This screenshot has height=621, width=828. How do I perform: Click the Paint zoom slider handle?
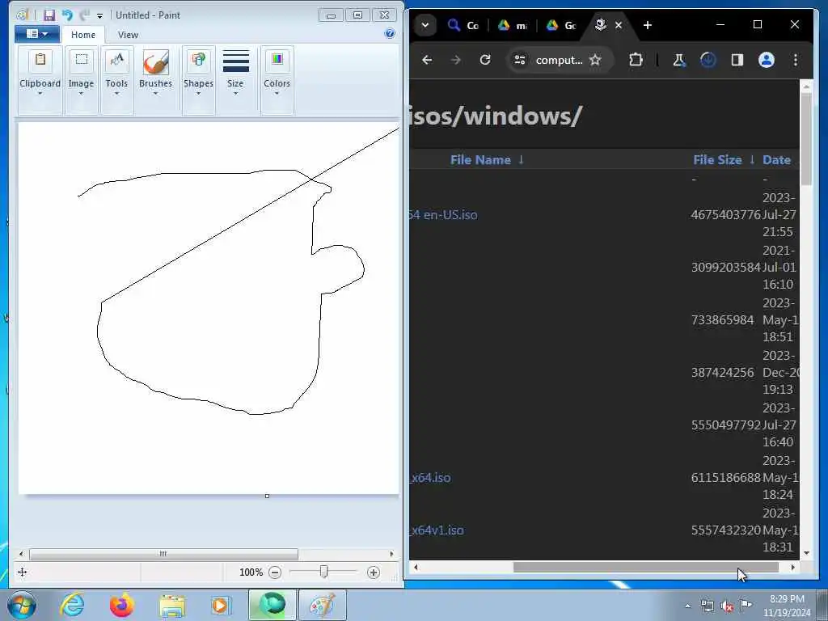[x=324, y=572]
